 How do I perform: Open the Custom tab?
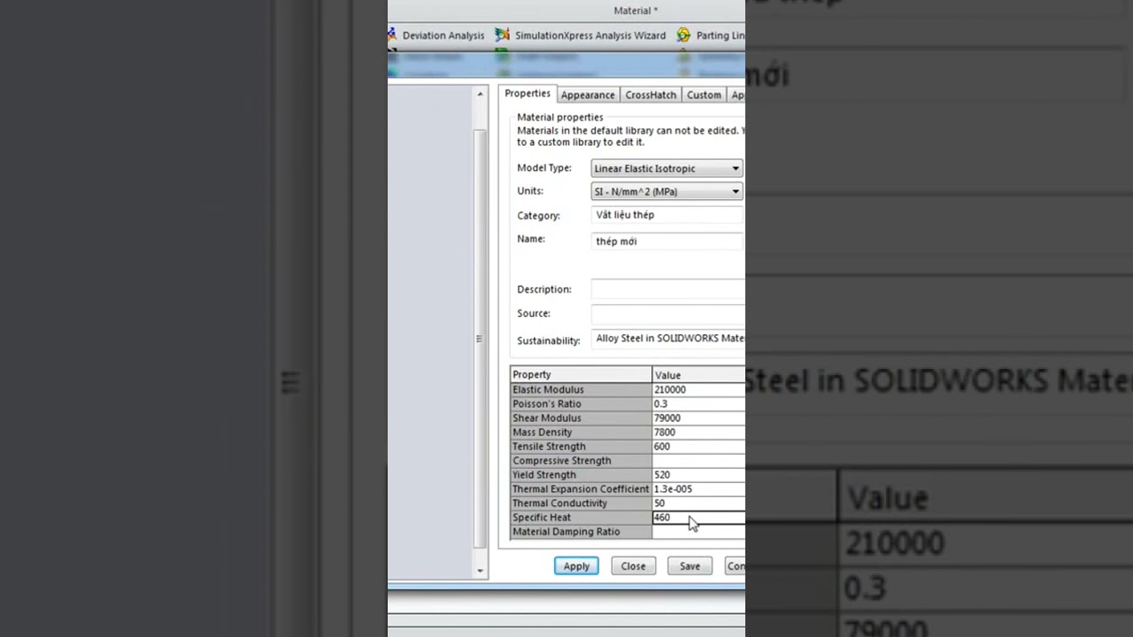tap(704, 95)
